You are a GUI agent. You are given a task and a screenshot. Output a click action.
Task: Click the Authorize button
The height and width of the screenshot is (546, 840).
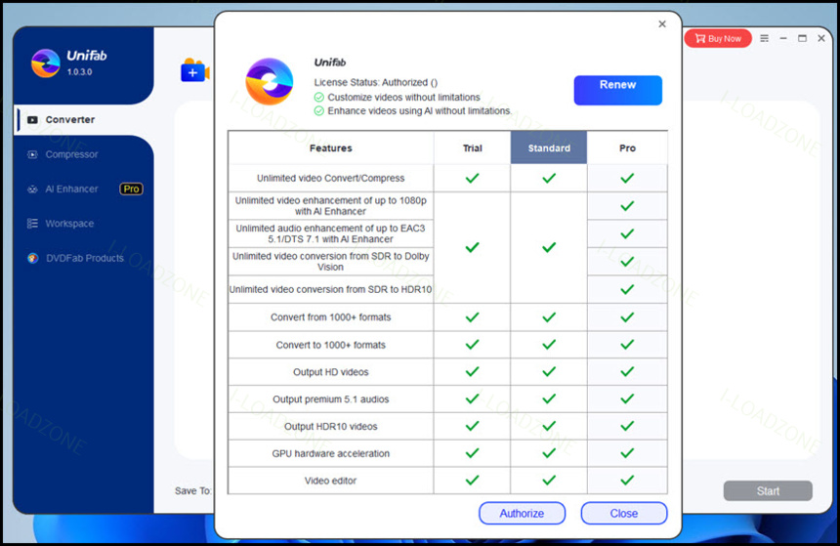point(522,514)
